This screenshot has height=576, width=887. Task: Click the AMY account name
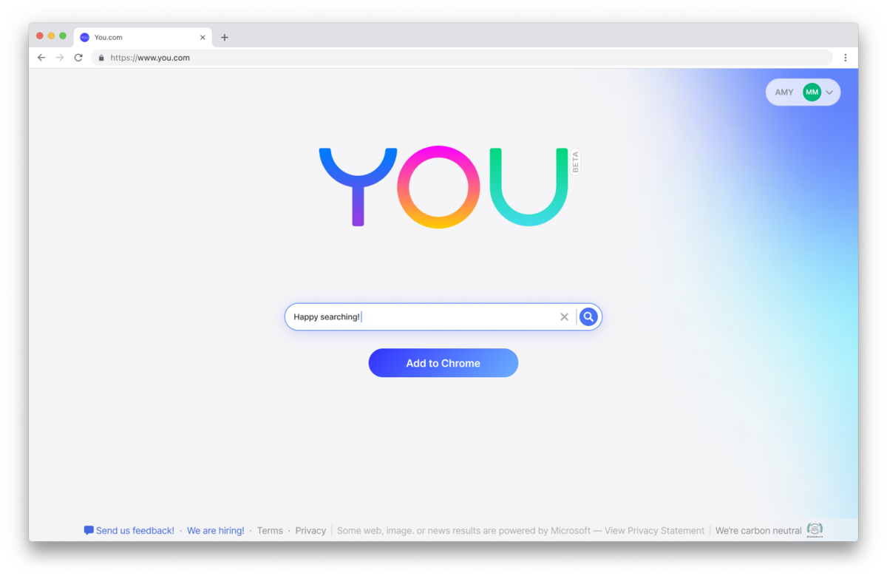(784, 92)
